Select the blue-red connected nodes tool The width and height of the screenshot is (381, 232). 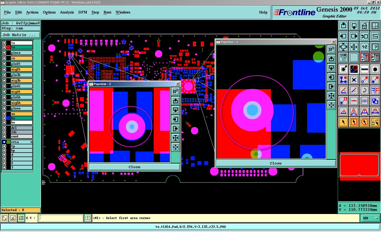[343, 80]
